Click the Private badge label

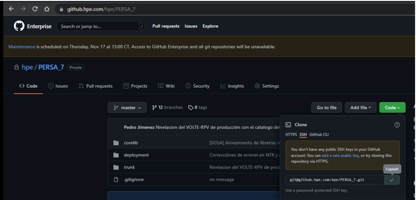(76, 67)
